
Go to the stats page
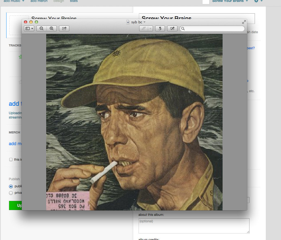[x=74, y=1]
